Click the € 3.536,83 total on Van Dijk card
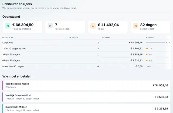173x113 pixels. pyautogui.click(x=161, y=97)
